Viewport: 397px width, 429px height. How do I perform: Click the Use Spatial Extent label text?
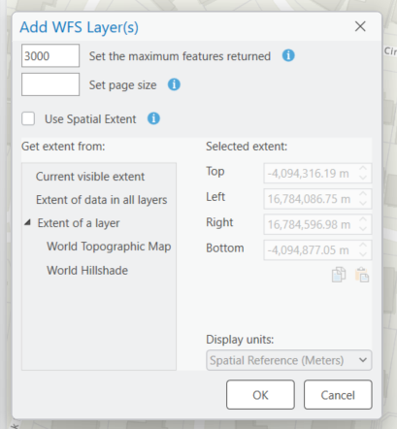[x=90, y=119]
